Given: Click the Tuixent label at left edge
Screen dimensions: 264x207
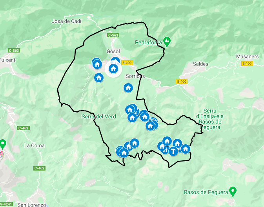Looking at the screenshot, I should (x=8, y=60).
